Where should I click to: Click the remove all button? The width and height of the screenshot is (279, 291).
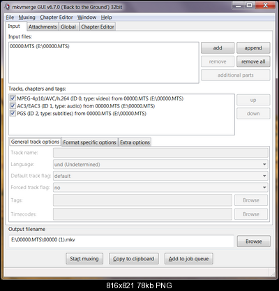pyautogui.click(x=253, y=61)
